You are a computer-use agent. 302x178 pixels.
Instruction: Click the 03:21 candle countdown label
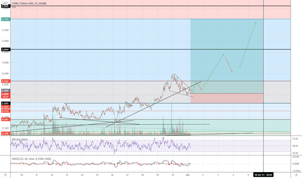pyautogui.click(x=5, y=97)
